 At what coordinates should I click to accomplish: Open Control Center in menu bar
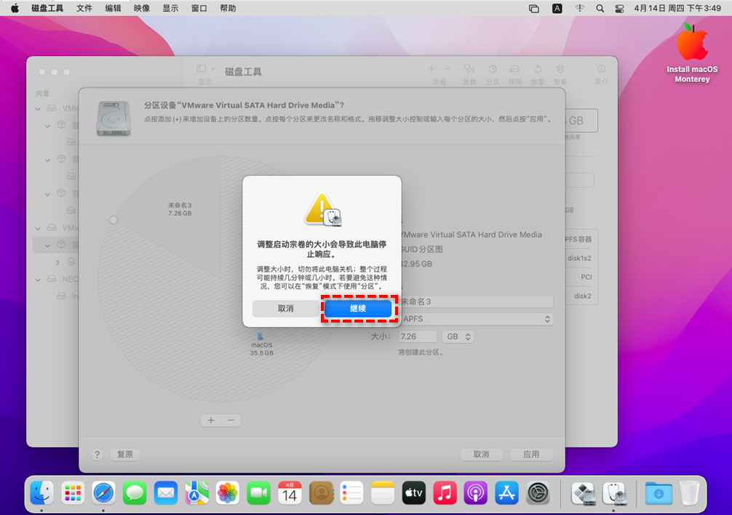tap(619, 9)
